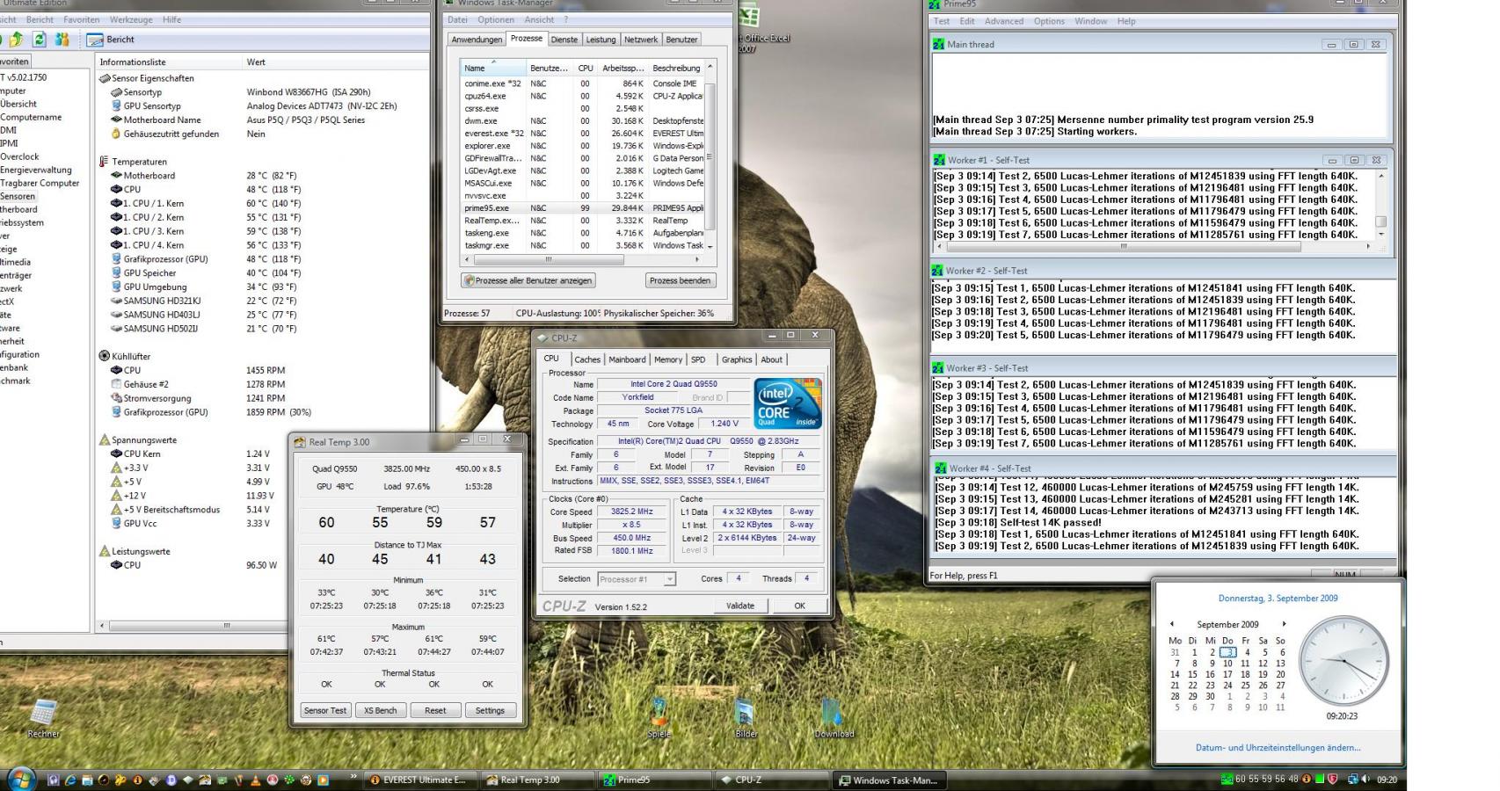
Task: Switch to Dienste tab in Task Manager
Action: (564, 40)
